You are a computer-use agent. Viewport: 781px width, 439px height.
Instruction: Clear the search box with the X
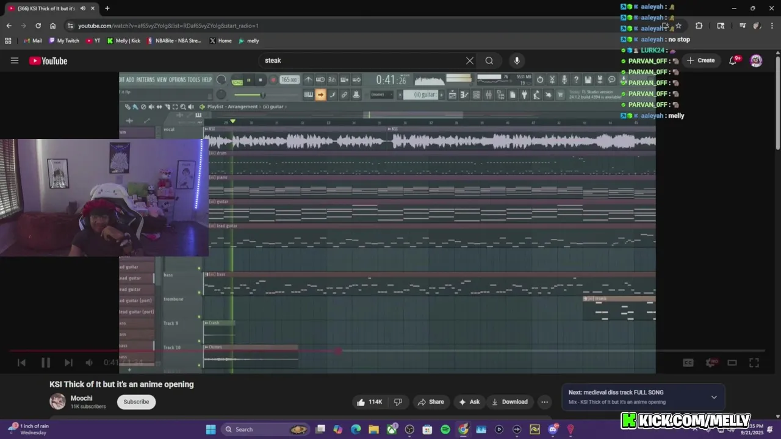tap(470, 60)
